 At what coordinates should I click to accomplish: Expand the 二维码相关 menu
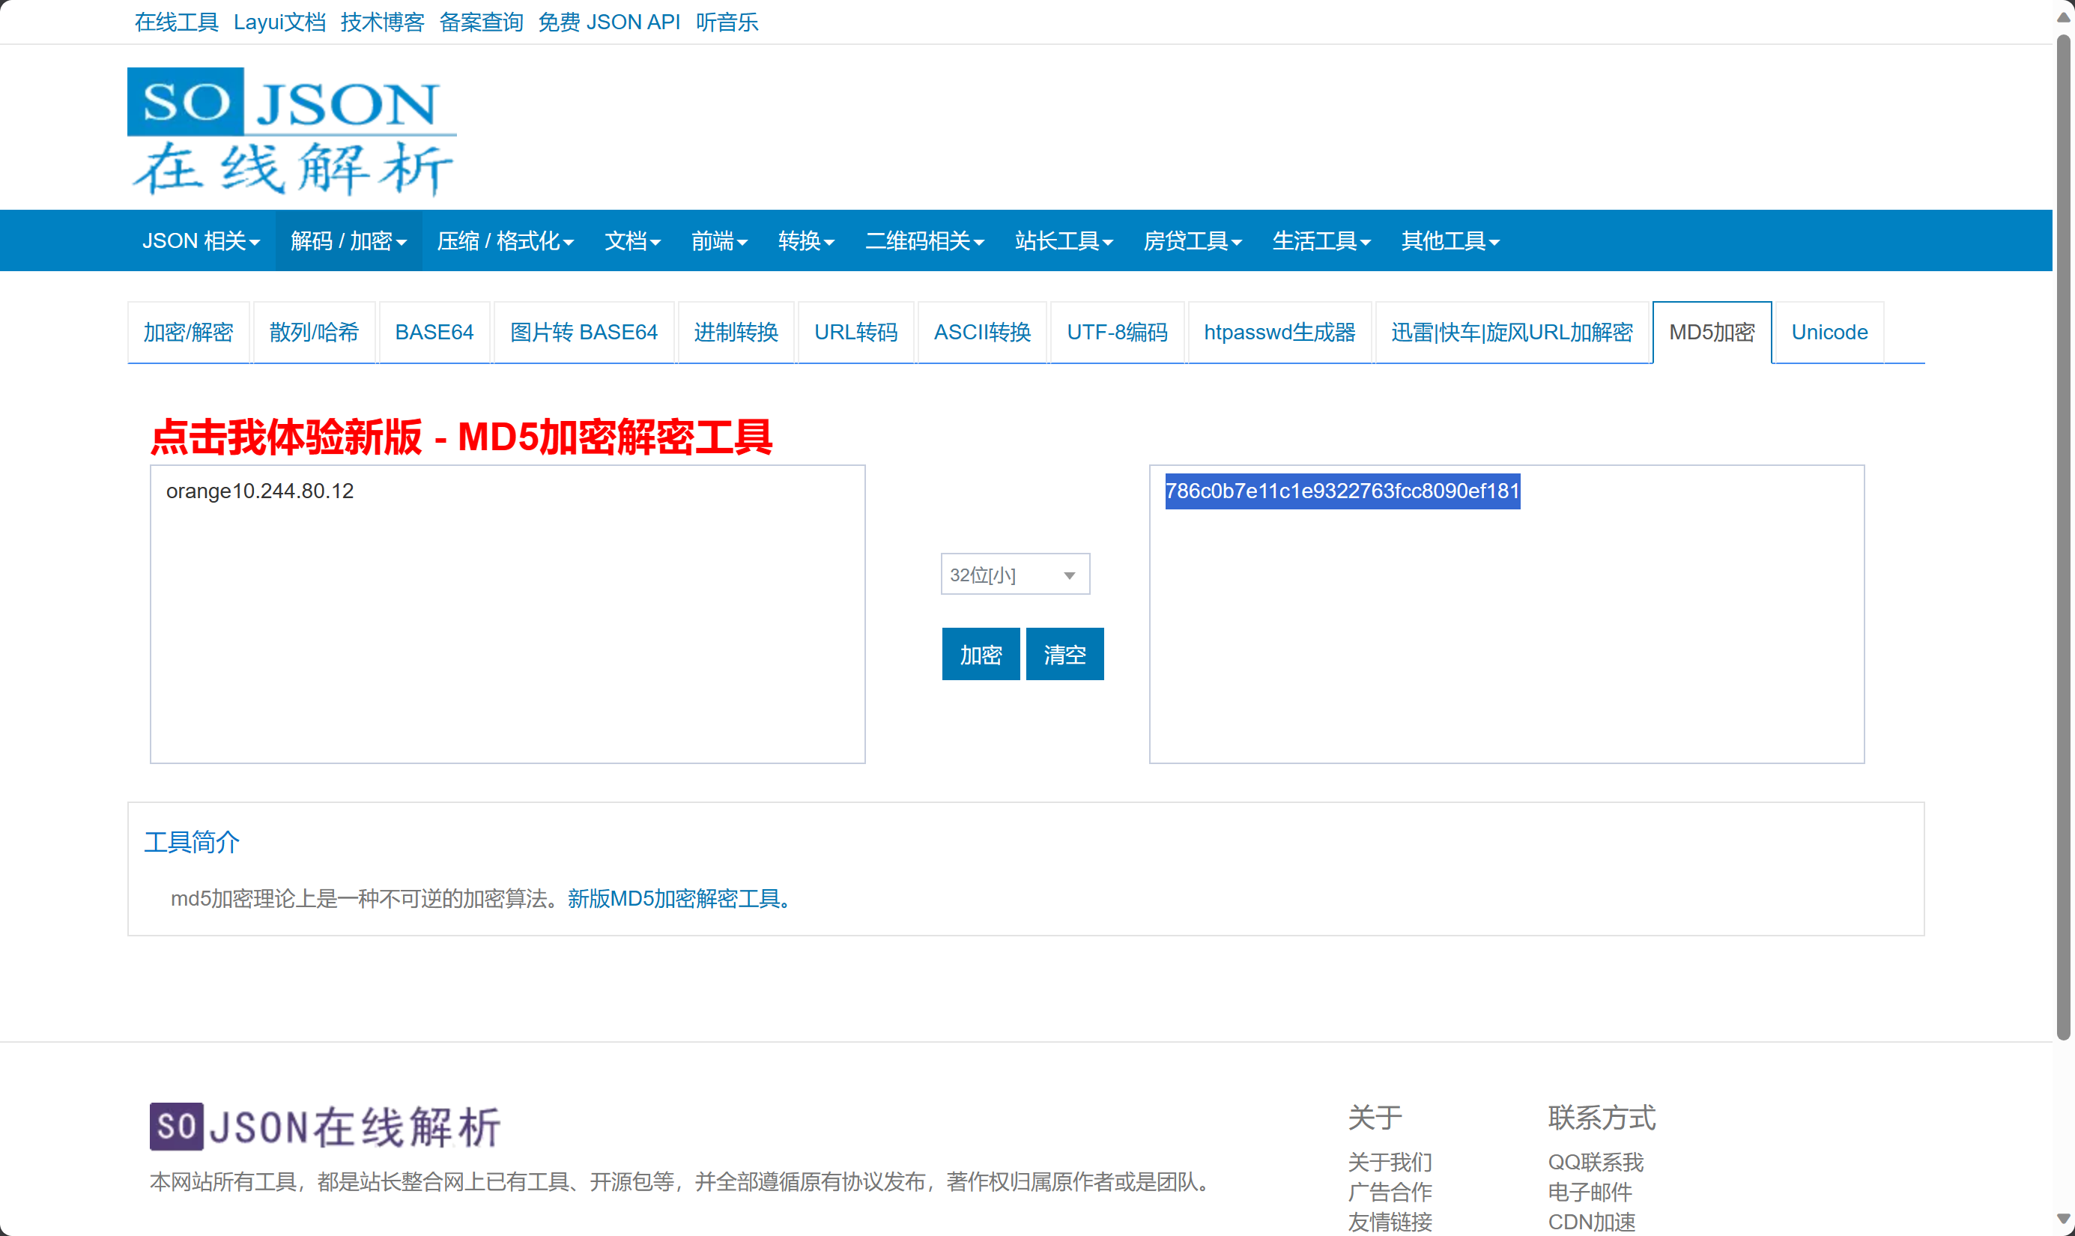[924, 240]
